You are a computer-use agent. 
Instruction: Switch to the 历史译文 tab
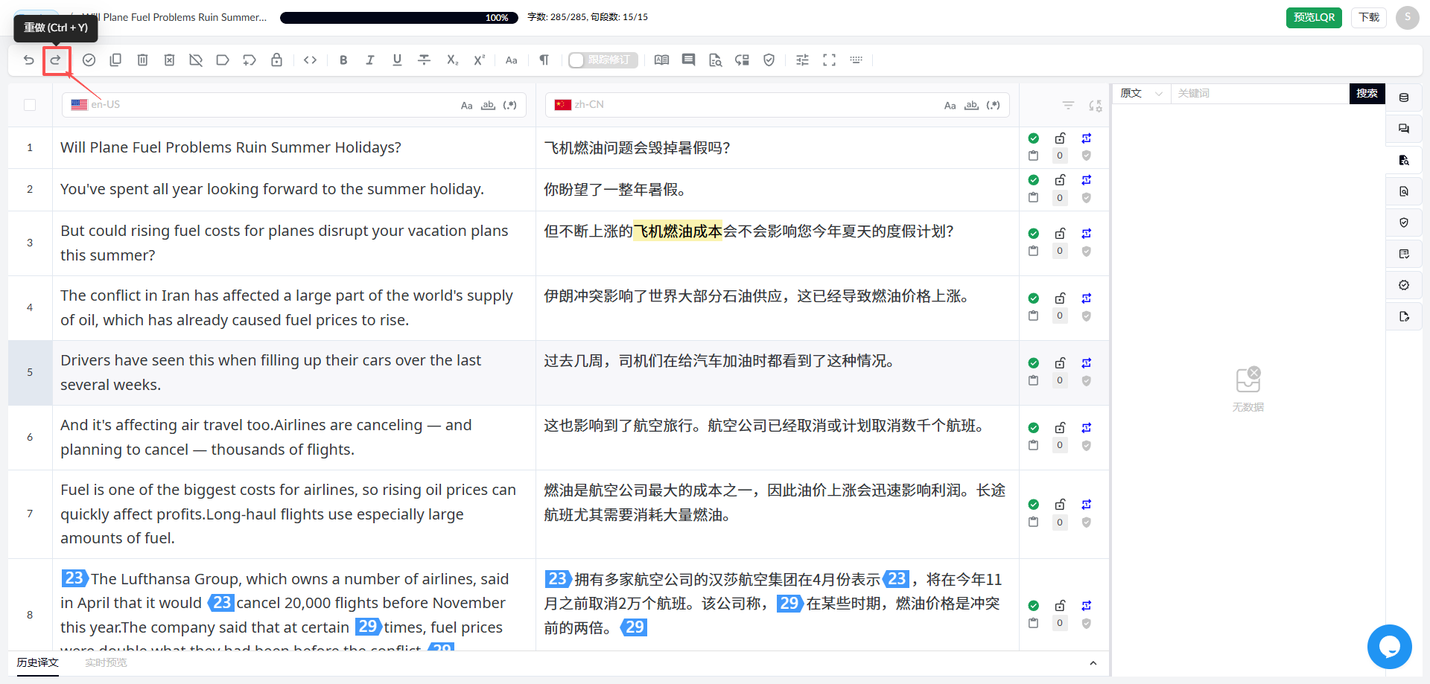37,662
